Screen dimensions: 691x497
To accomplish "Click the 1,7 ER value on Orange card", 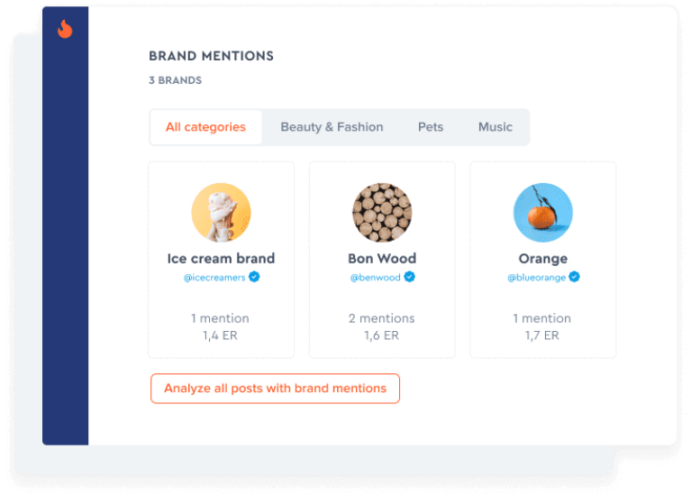I will coord(542,336).
